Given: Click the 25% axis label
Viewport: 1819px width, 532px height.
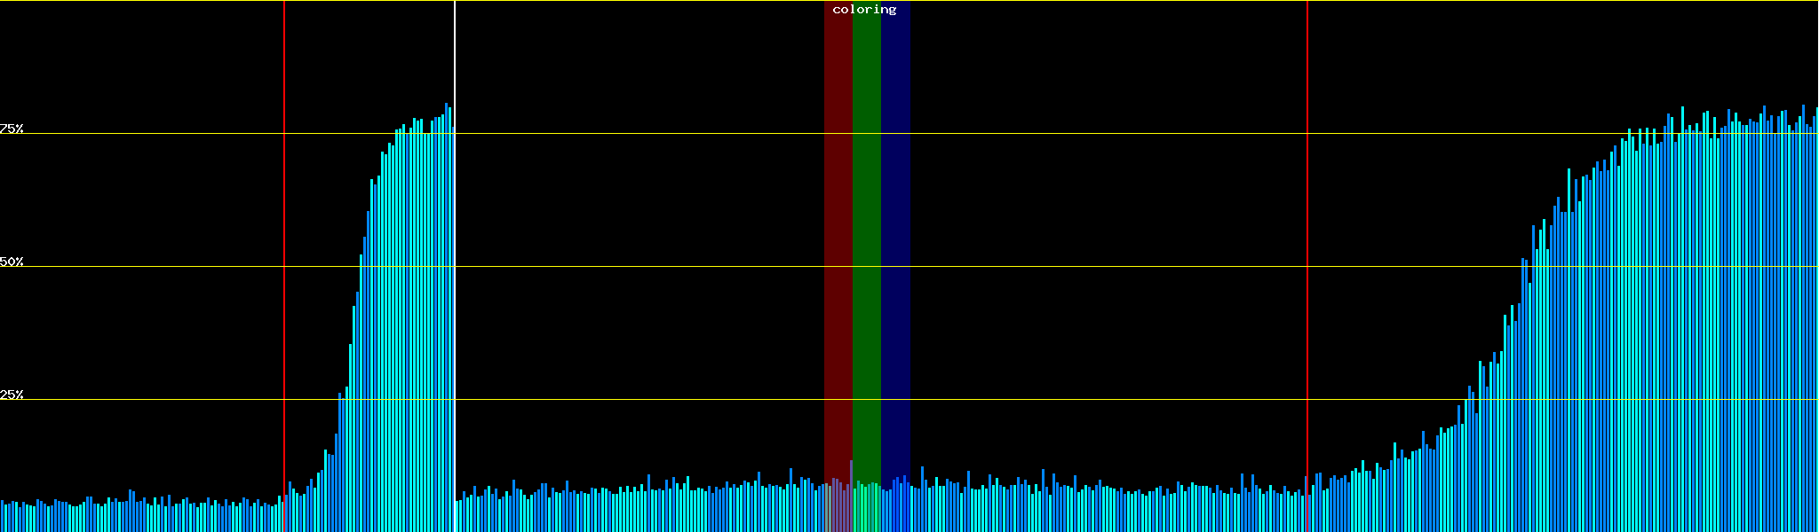Looking at the screenshot, I should click(12, 395).
